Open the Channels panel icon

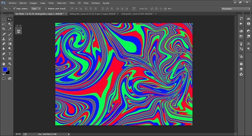[241, 74]
